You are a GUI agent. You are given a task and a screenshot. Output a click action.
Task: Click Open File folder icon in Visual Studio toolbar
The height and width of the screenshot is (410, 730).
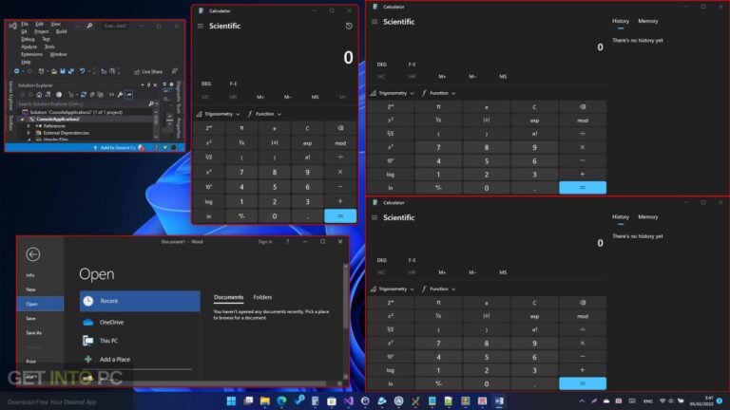54,71
